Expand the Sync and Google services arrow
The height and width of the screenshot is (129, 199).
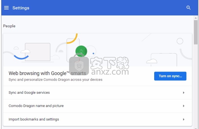tap(183, 93)
